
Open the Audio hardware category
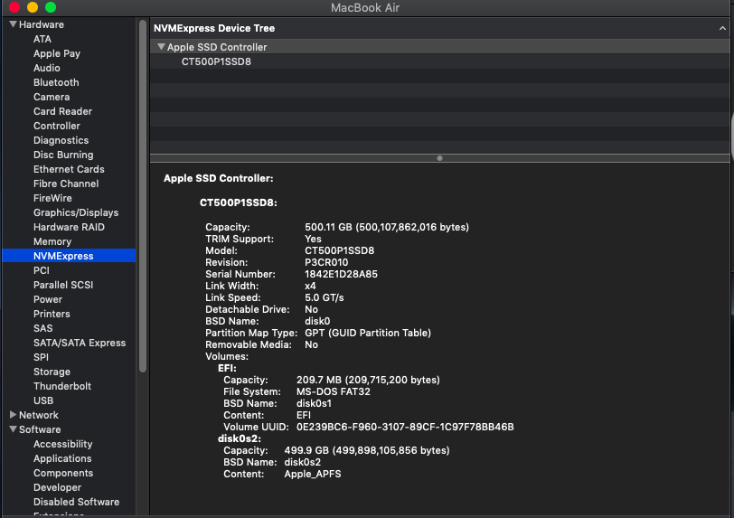(x=47, y=69)
